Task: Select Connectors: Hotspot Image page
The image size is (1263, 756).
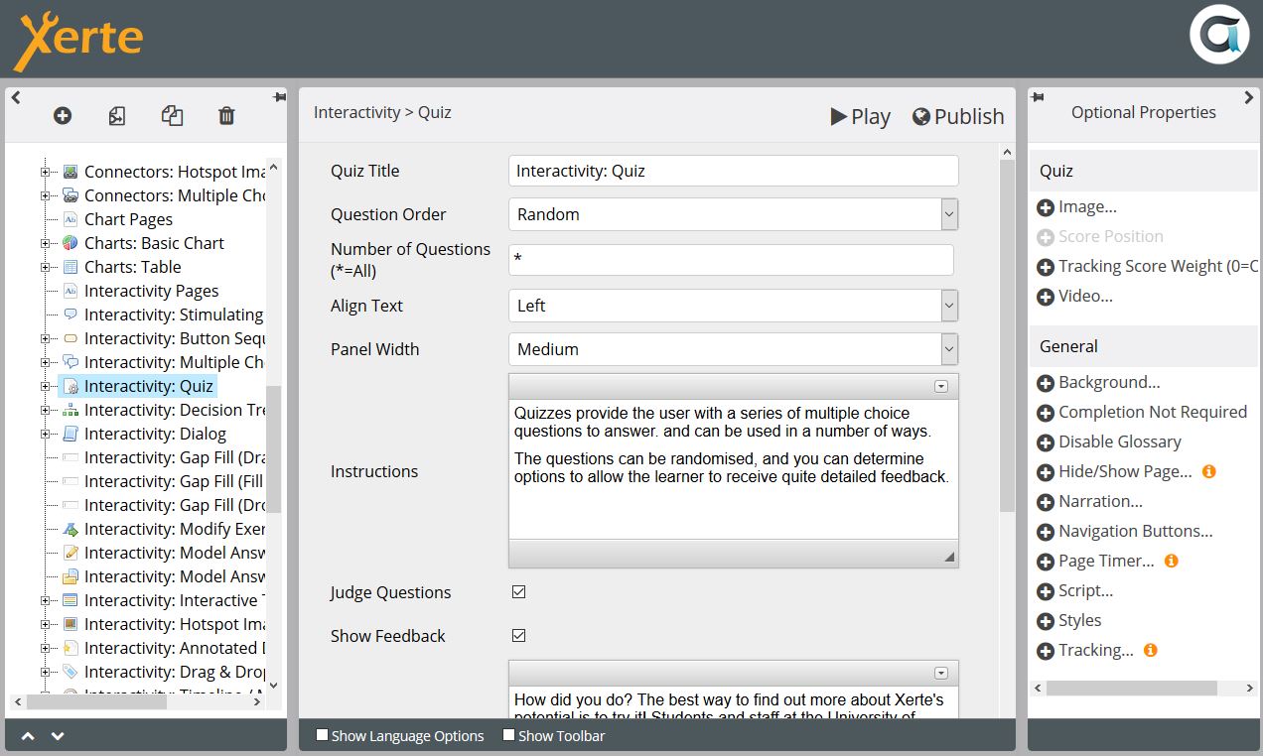Action: [174, 172]
